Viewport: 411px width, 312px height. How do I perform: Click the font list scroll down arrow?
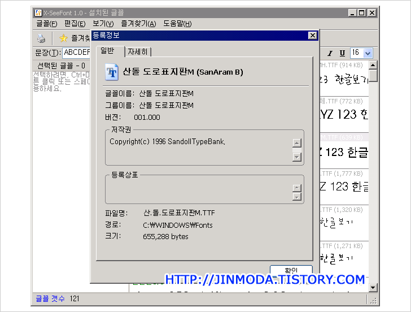pos(373,287)
